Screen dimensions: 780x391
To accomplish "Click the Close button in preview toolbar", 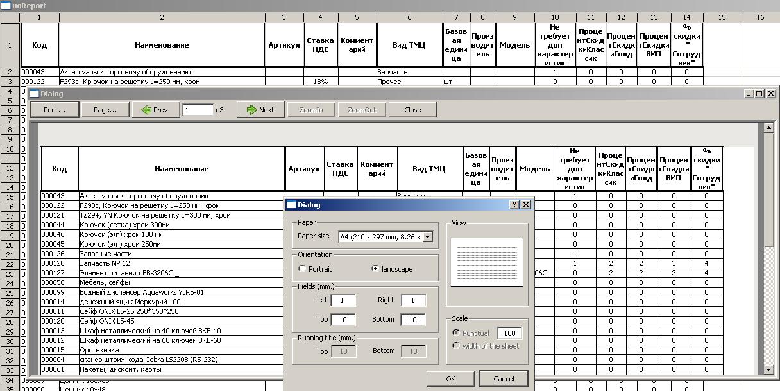I will click(412, 110).
